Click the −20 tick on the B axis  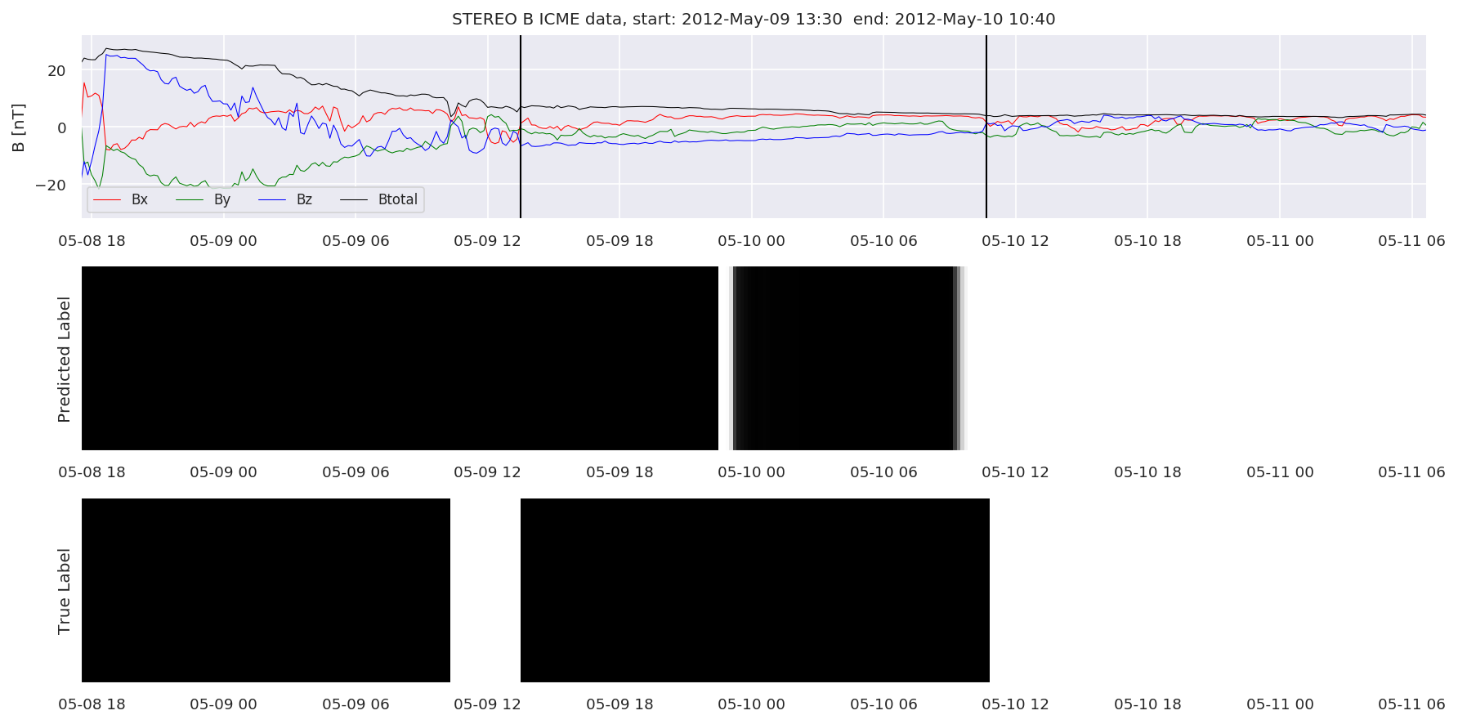click(51, 185)
